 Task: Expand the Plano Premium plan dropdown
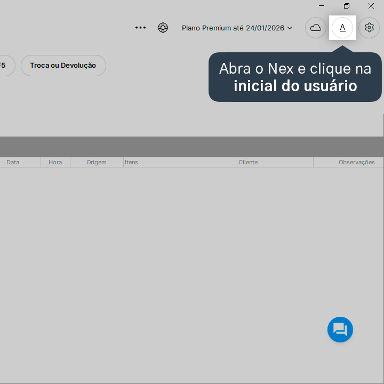tap(237, 28)
